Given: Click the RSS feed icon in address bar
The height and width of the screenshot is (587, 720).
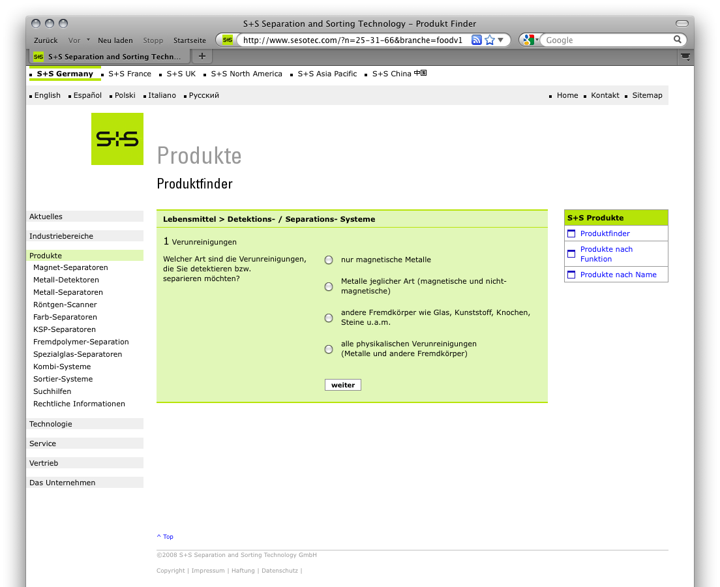Looking at the screenshot, I should tap(477, 40).
